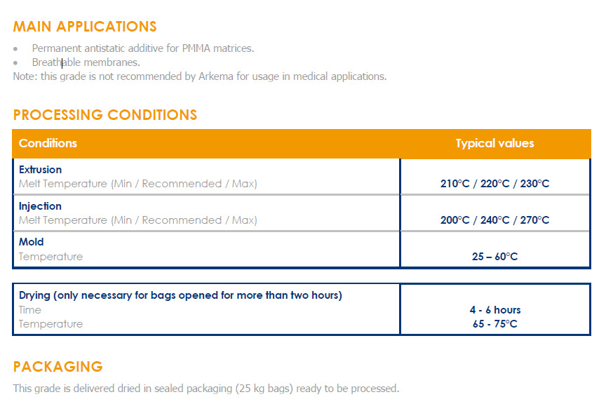The height and width of the screenshot is (404, 606).
Task: Click the Arkema medical applications note
Action: point(199,76)
